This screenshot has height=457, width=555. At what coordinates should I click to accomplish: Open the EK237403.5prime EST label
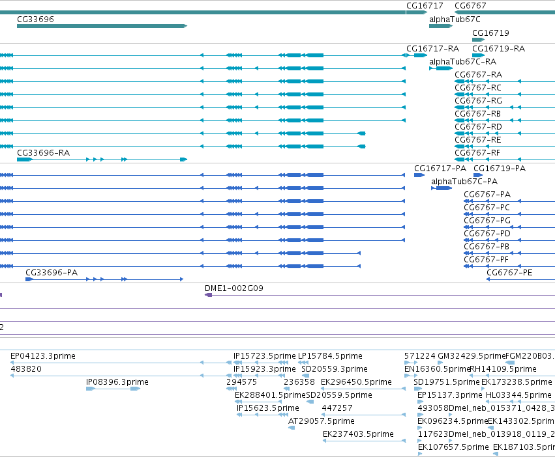tap(358, 434)
